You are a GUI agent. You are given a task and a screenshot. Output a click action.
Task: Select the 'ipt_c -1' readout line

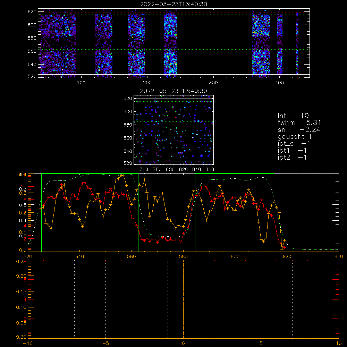point(294,144)
